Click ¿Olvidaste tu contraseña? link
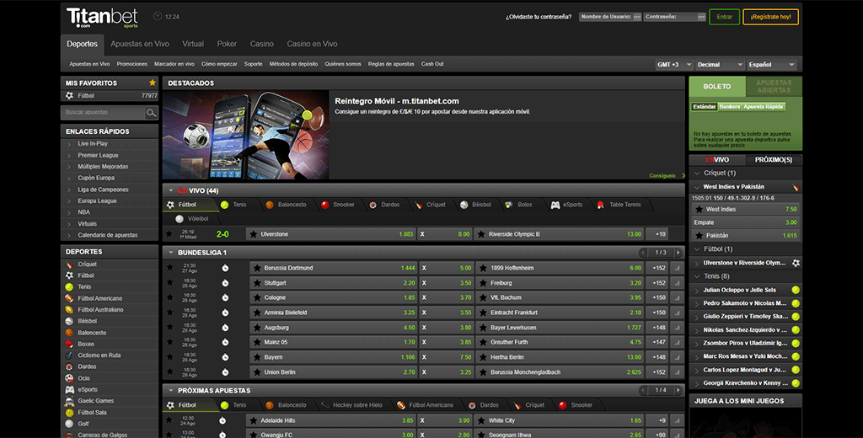 click(x=539, y=17)
